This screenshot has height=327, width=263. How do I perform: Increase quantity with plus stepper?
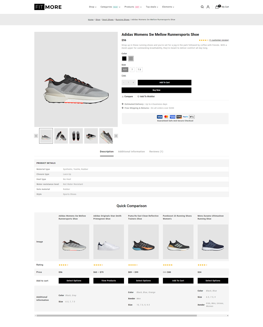point(133,83)
